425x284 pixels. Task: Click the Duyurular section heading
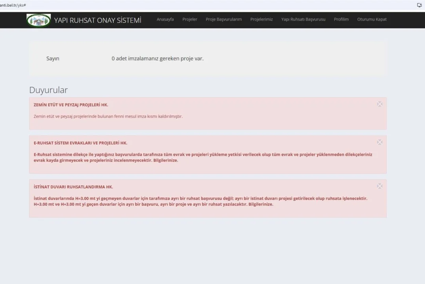click(48, 90)
